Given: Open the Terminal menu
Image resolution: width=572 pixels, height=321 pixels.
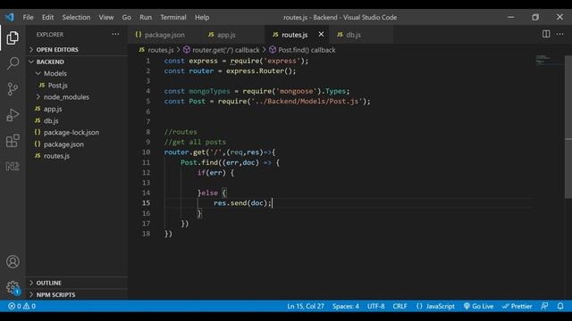Looking at the screenshot, I should point(173,17).
